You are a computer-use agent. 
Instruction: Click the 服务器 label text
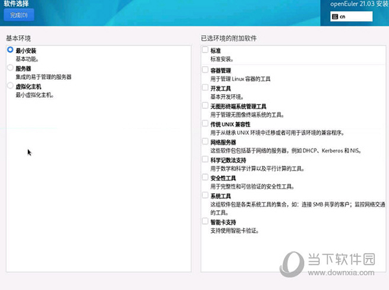coord(23,69)
